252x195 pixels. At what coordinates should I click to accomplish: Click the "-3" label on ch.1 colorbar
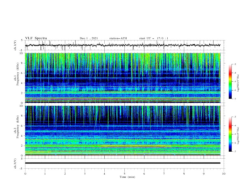(235, 64)
